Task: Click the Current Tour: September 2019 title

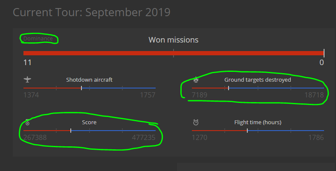Action: click(x=92, y=12)
